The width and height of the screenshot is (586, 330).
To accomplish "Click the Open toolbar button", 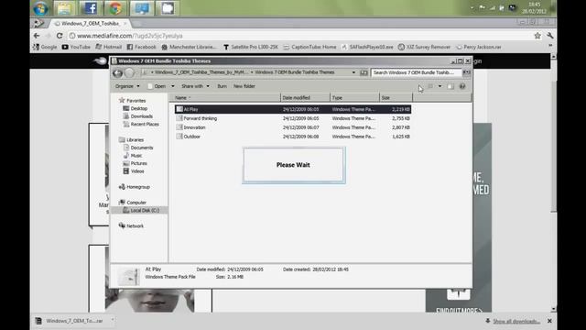I will tap(157, 86).
